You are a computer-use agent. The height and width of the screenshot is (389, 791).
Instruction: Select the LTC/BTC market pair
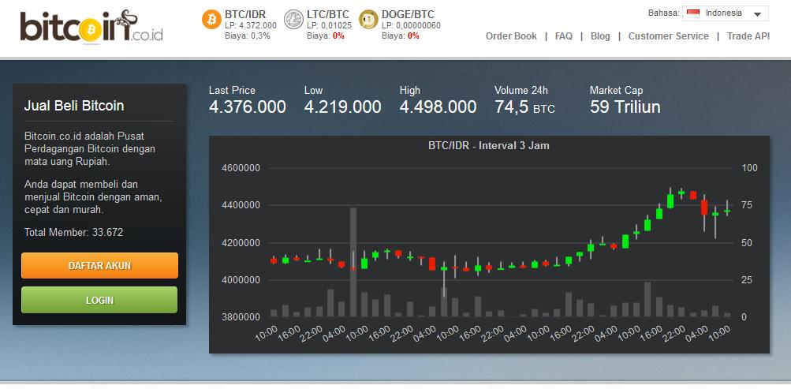(328, 14)
